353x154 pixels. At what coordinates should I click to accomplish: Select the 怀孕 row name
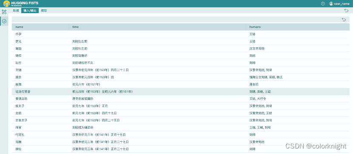tap(18, 34)
